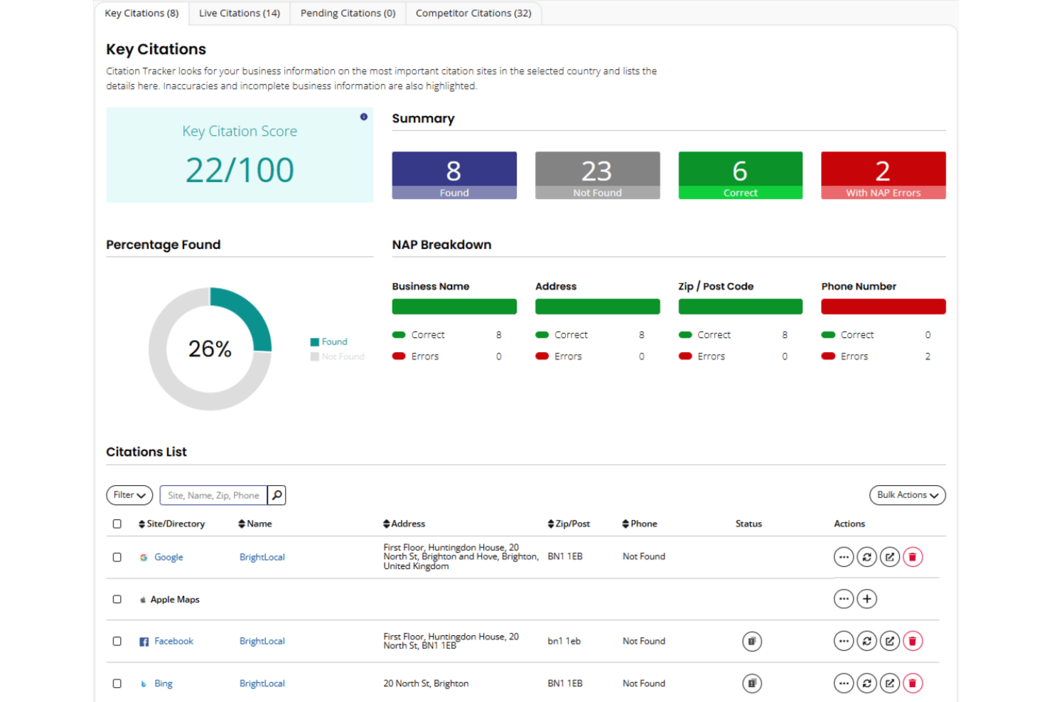The image size is (1052, 702).
Task: Click the 22/100 Key Citation Score
Action: (240, 170)
